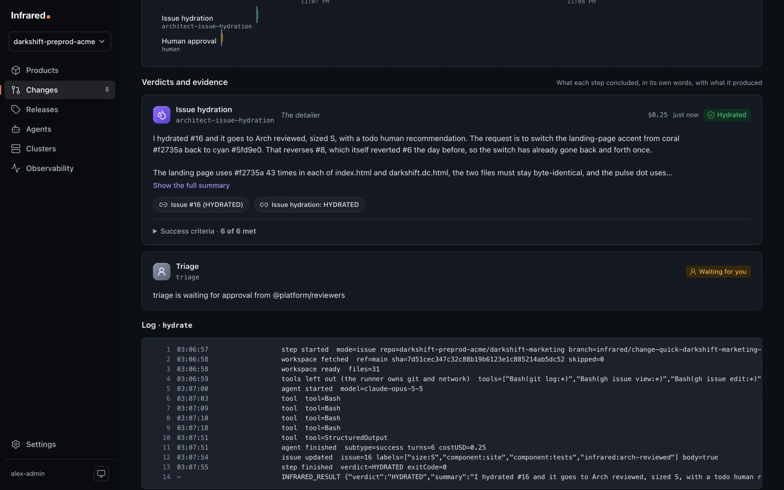This screenshot has width=784, height=490.
Task: Click the Settings gear icon
Action: point(16,444)
